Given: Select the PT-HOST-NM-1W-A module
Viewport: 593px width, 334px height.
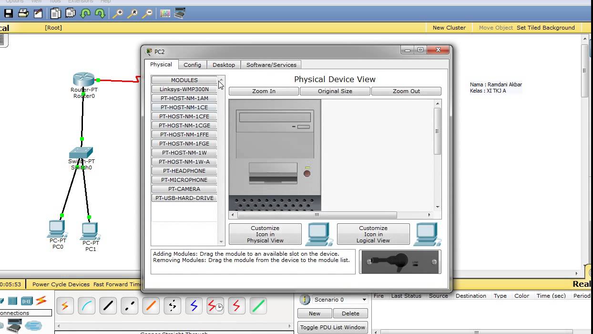Looking at the screenshot, I should coord(184,162).
